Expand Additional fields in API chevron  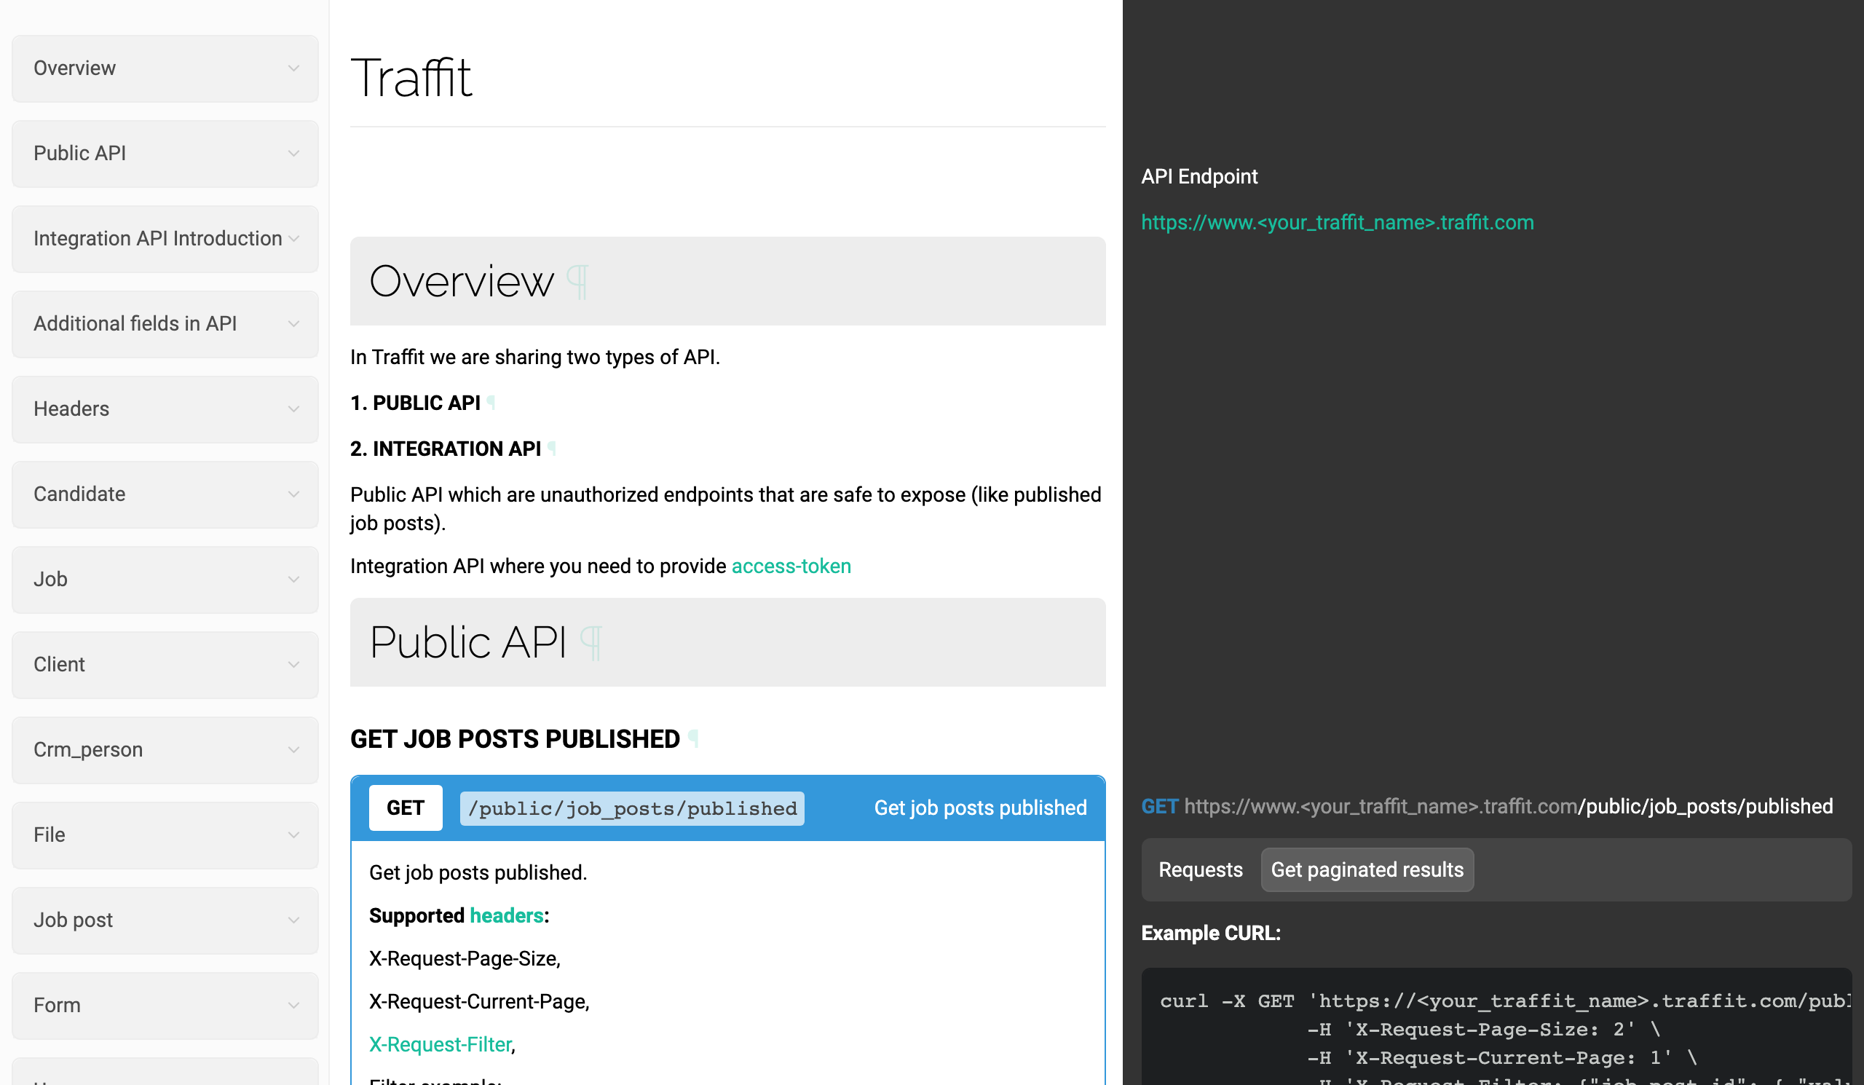click(293, 324)
